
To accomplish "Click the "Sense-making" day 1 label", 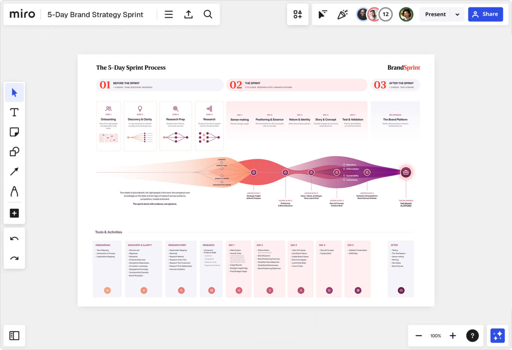I will 240,120.
